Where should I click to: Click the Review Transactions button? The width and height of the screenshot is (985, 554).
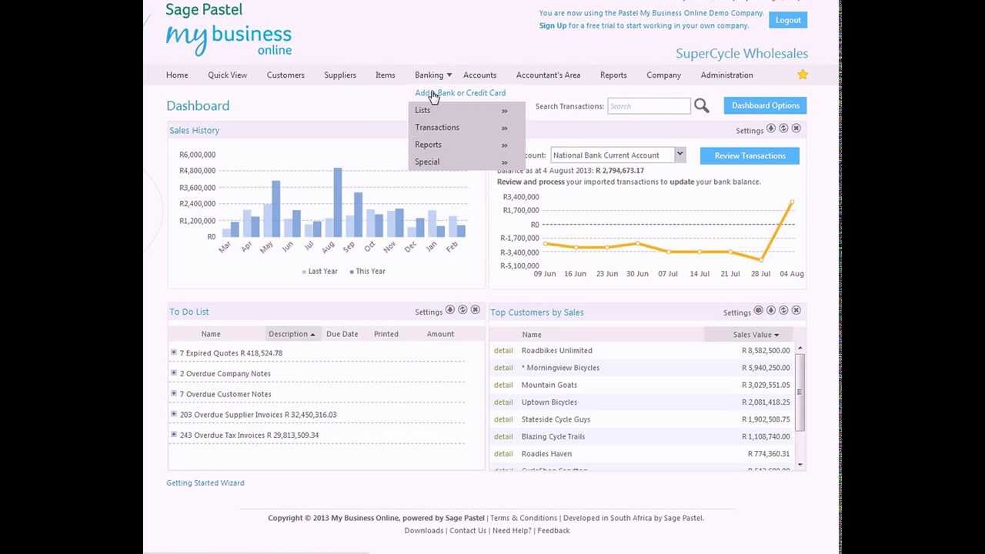750,155
